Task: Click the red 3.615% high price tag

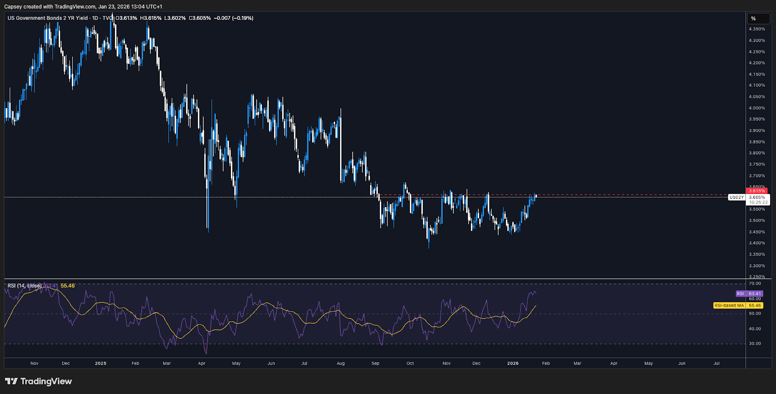Action: [757, 191]
